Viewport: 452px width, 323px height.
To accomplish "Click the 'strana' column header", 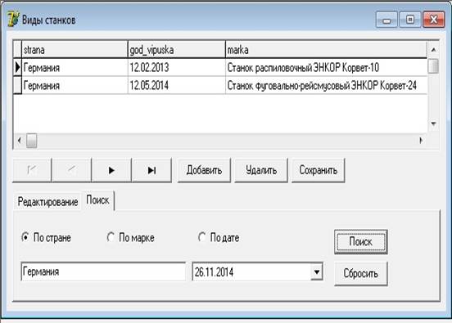I will click(75, 50).
